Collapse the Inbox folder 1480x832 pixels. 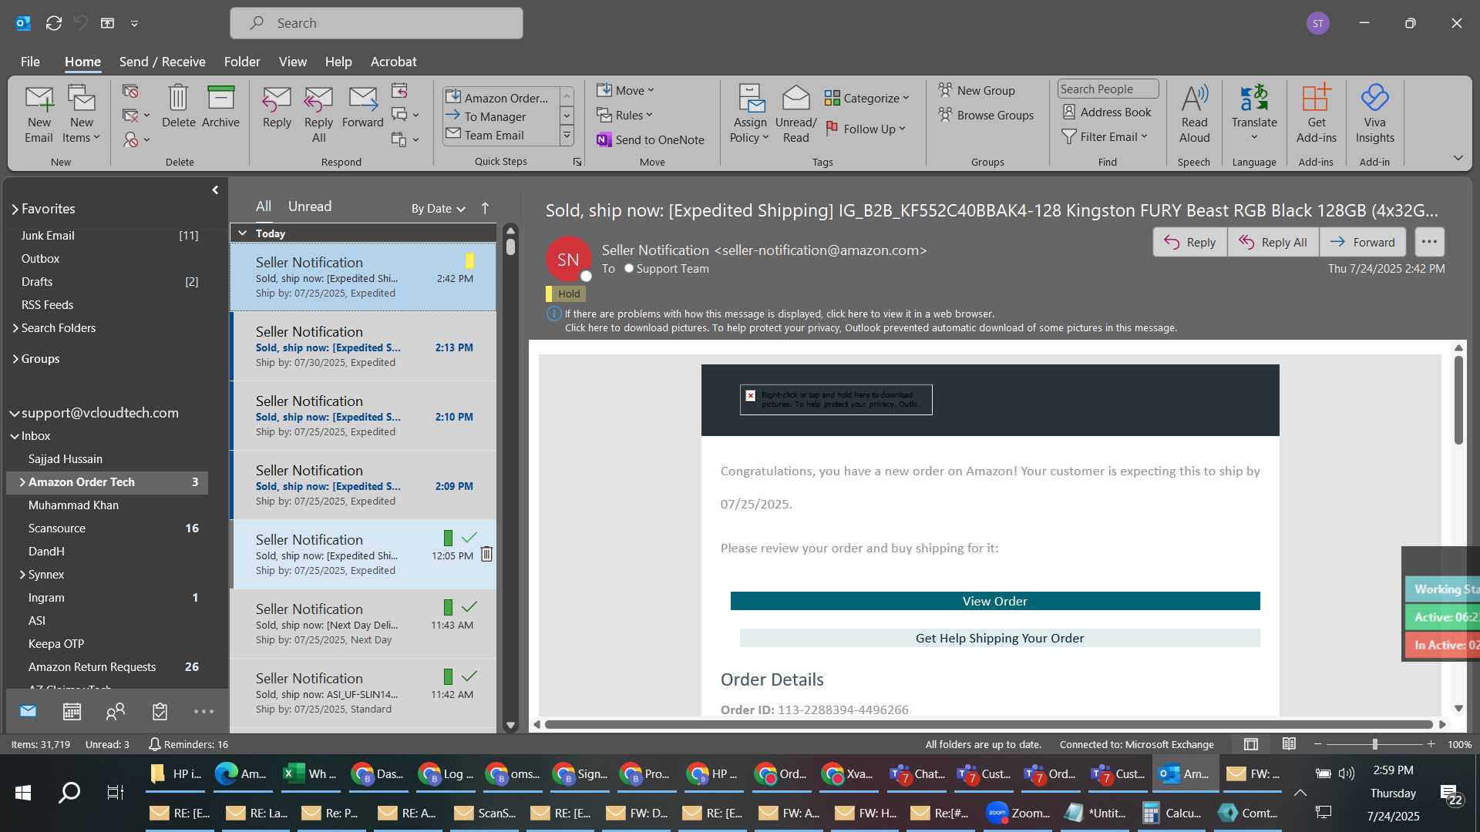(15, 436)
